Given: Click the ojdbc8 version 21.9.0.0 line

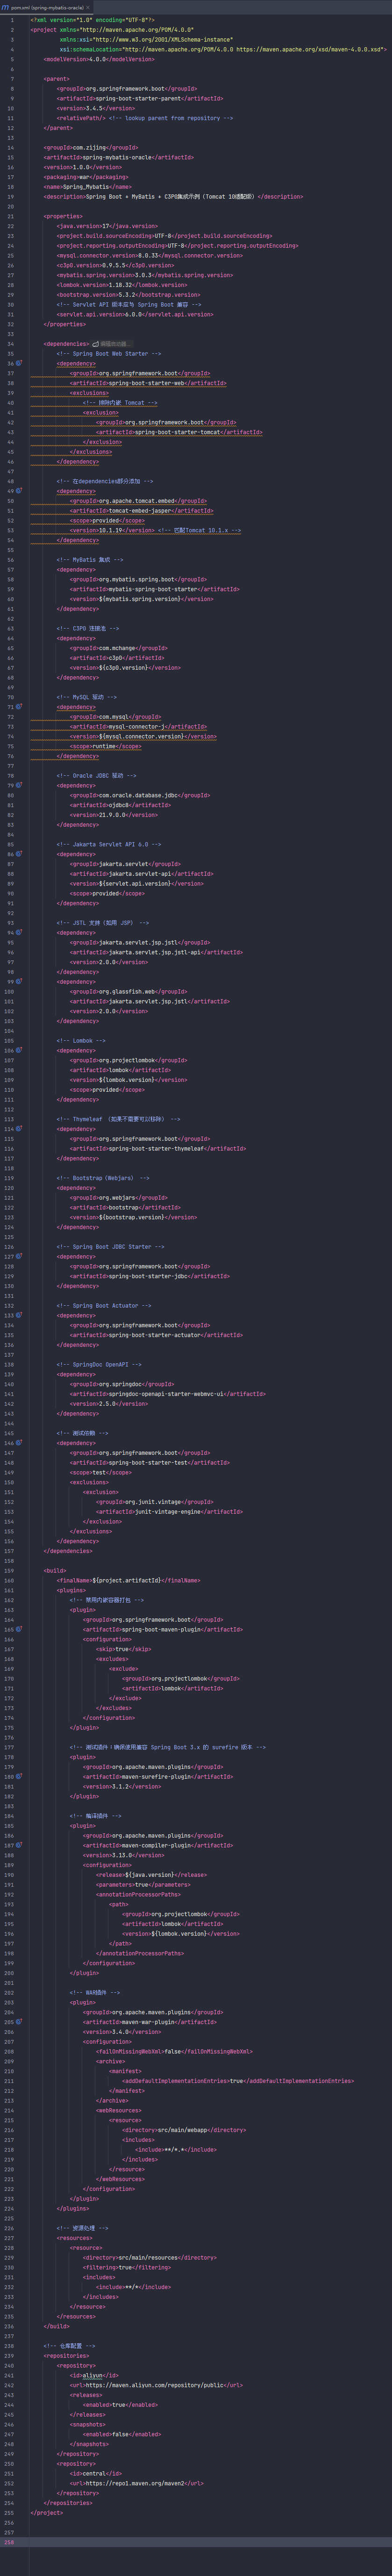Looking at the screenshot, I should click(x=114, y=815).
